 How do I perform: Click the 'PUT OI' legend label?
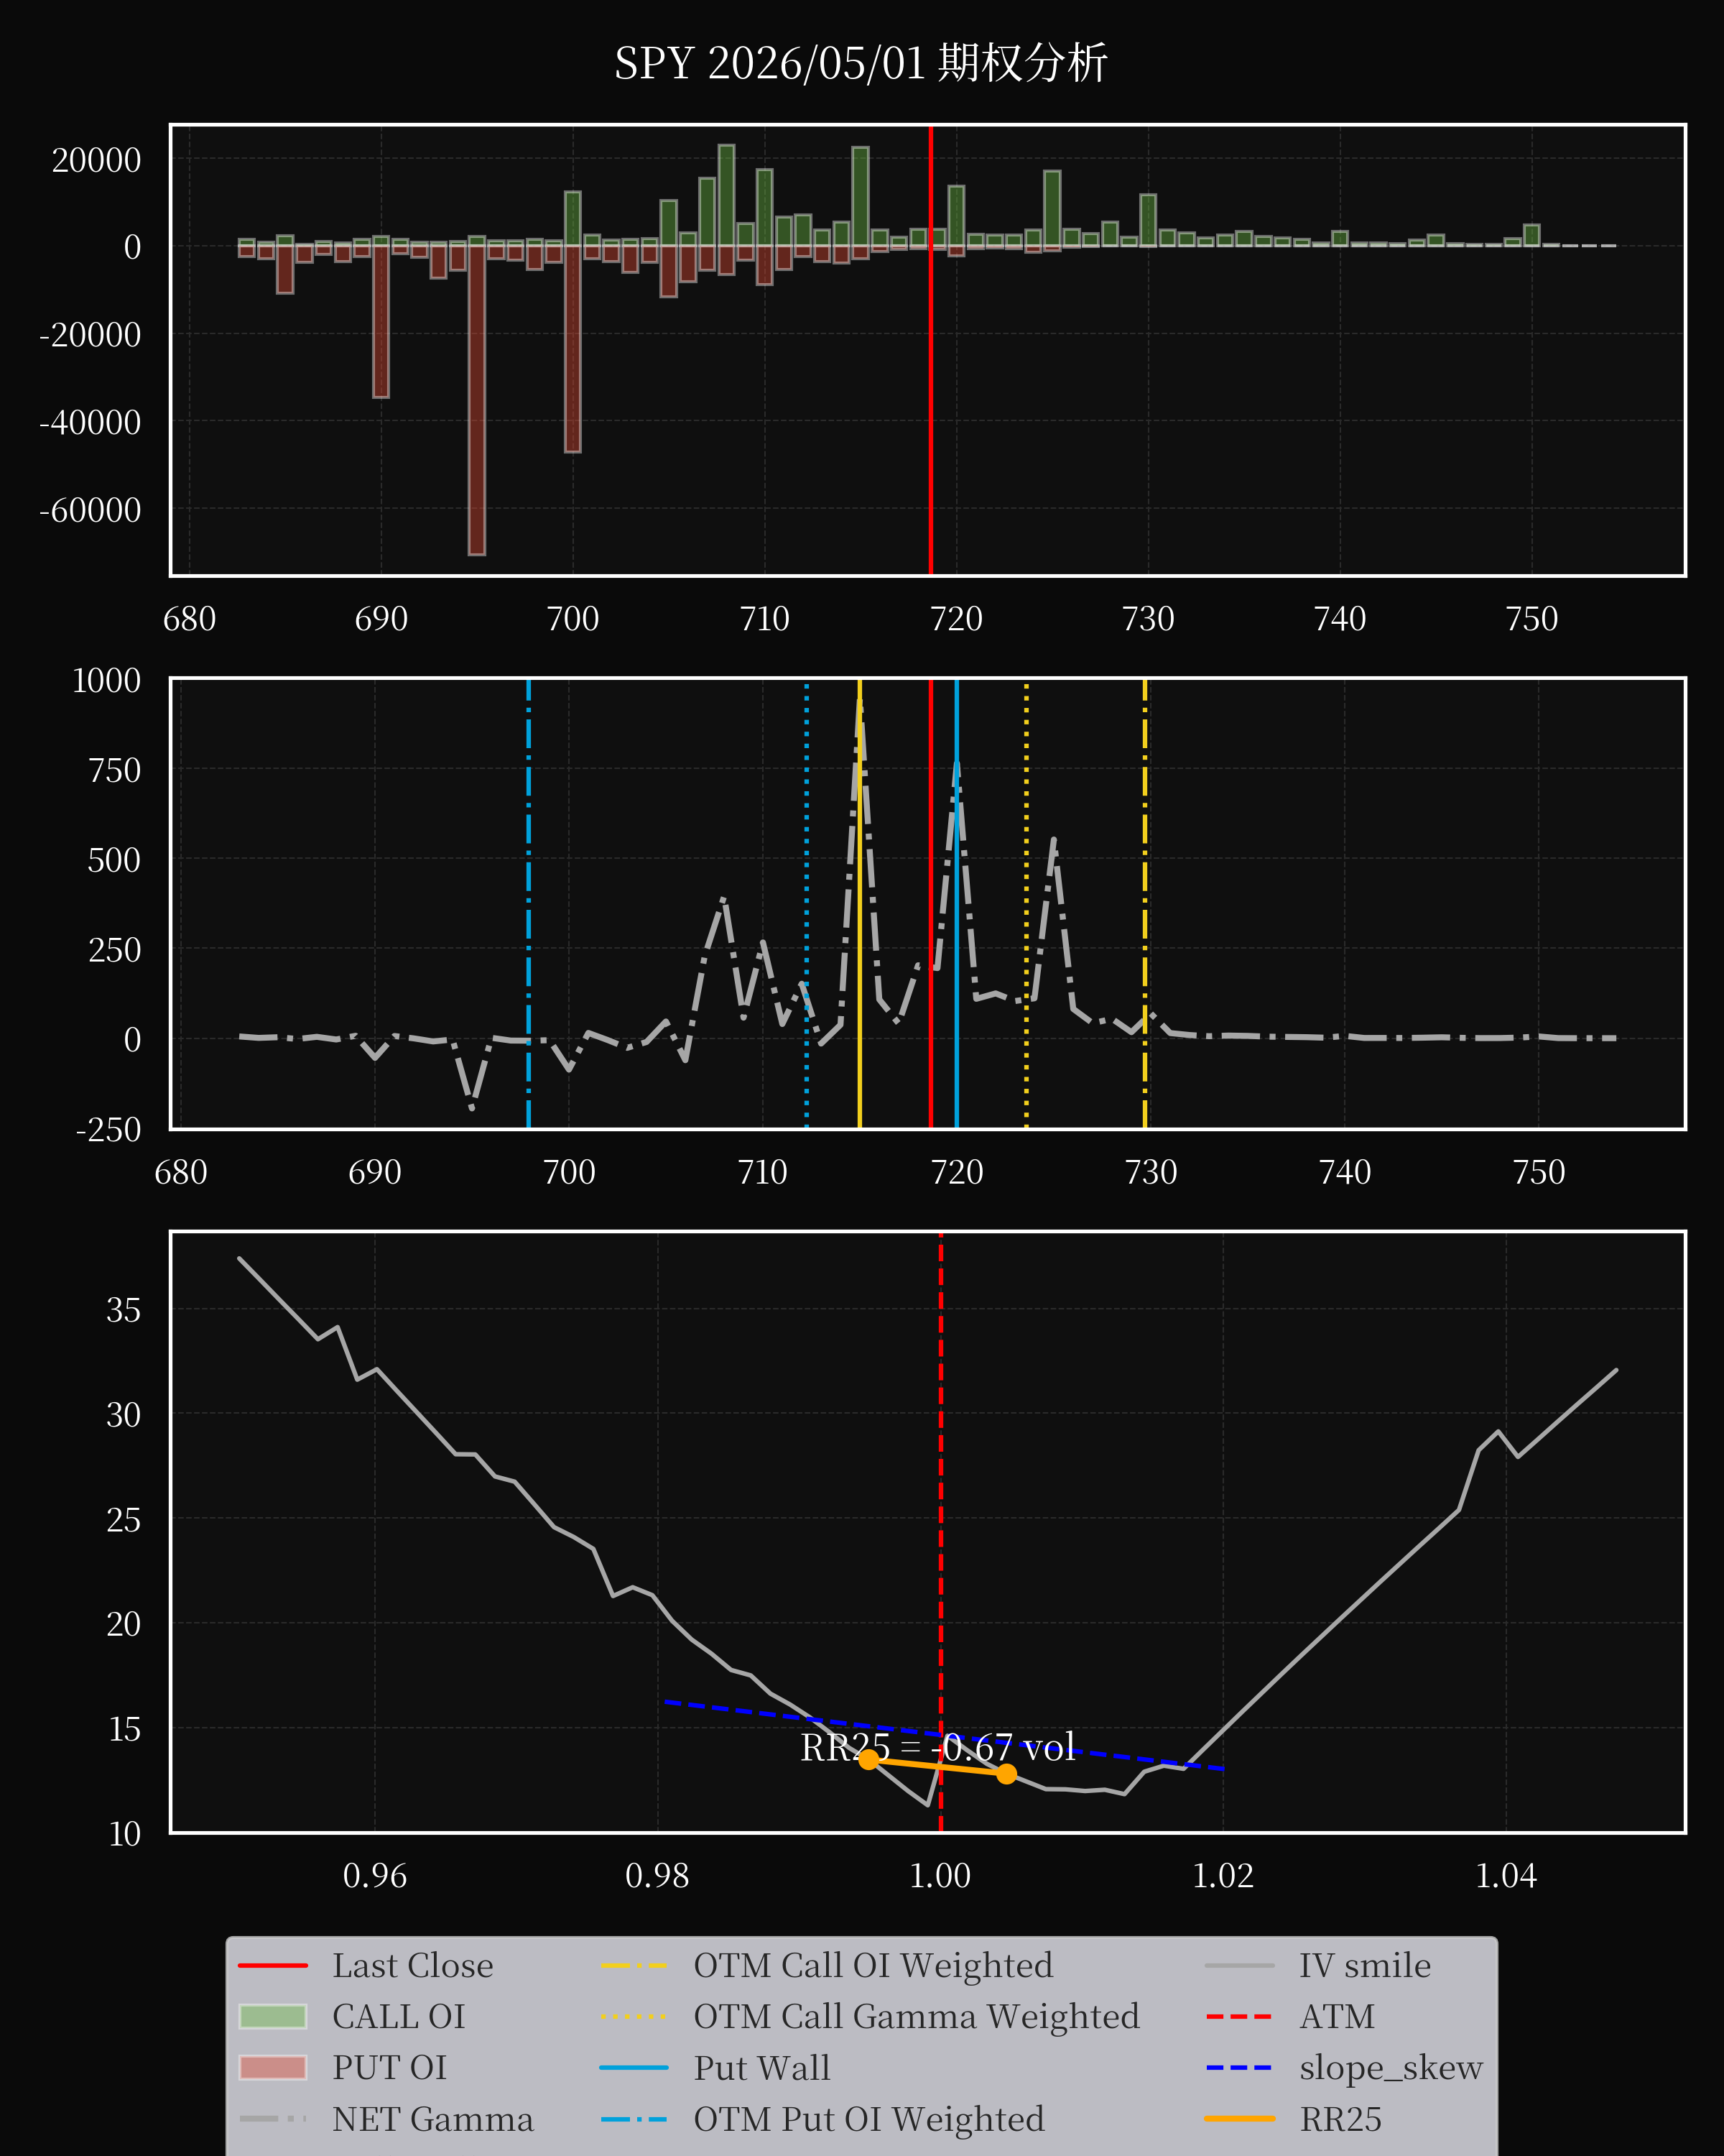(390, 2067)
